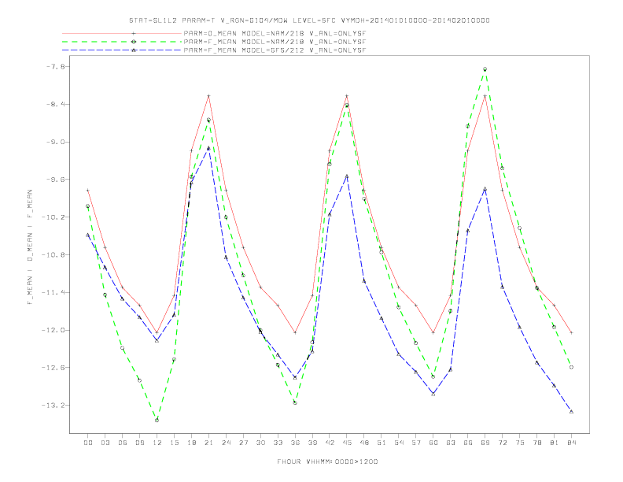The width and height of the screenshot is (623, 482).
Task: Click the x-axis hour label 21
Action: pos(208,443)
